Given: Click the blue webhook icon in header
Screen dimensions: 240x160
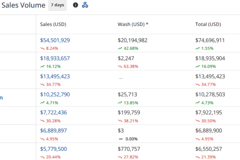Looking at the screenshot, I should click(85, 5).
